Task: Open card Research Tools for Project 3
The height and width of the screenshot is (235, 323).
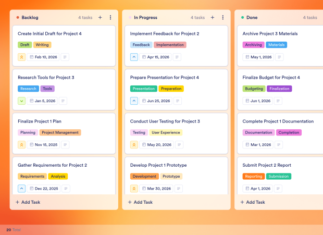Action: pyautogui.click(x=64, y=90)
